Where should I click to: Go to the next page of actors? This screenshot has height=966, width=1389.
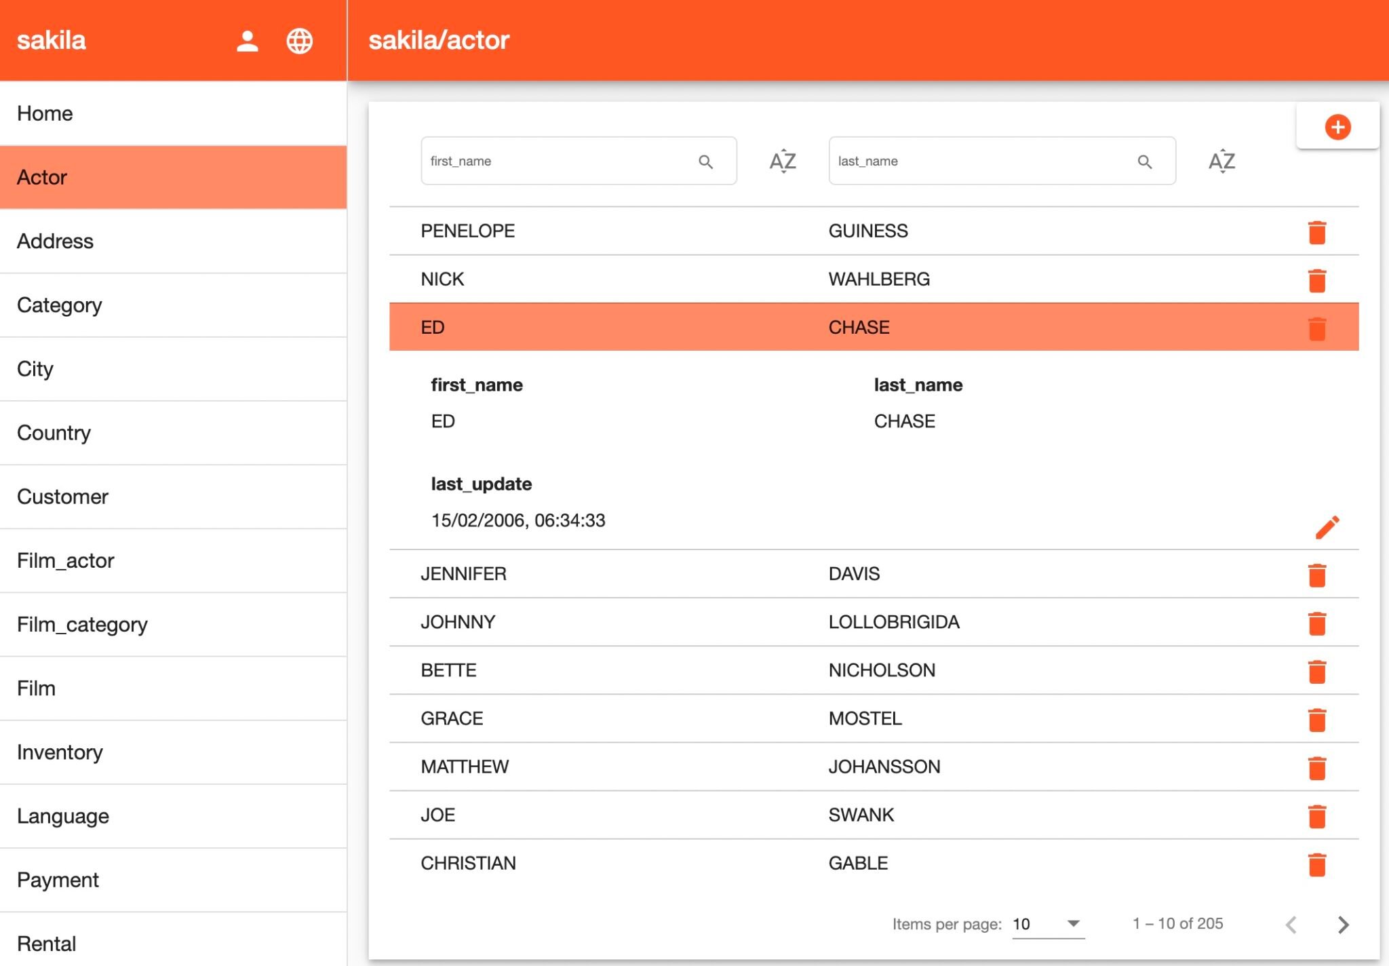[1343, 924]
